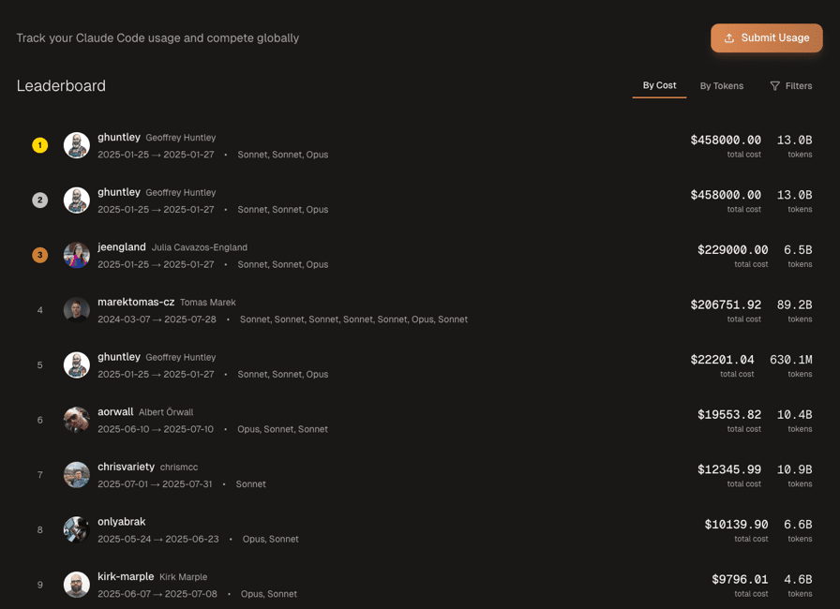The width and height of the screenshot is (840, 609).
Task: Click jeengland's profile avatar
Action: [x=77, y=255]
